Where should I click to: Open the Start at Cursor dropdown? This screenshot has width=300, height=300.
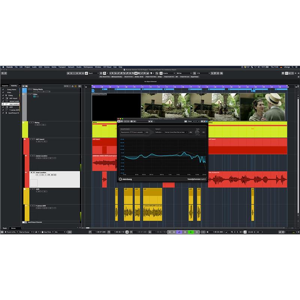pos(25,232)
